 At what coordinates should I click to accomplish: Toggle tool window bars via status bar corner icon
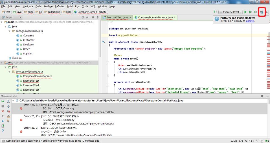[3, 141]
